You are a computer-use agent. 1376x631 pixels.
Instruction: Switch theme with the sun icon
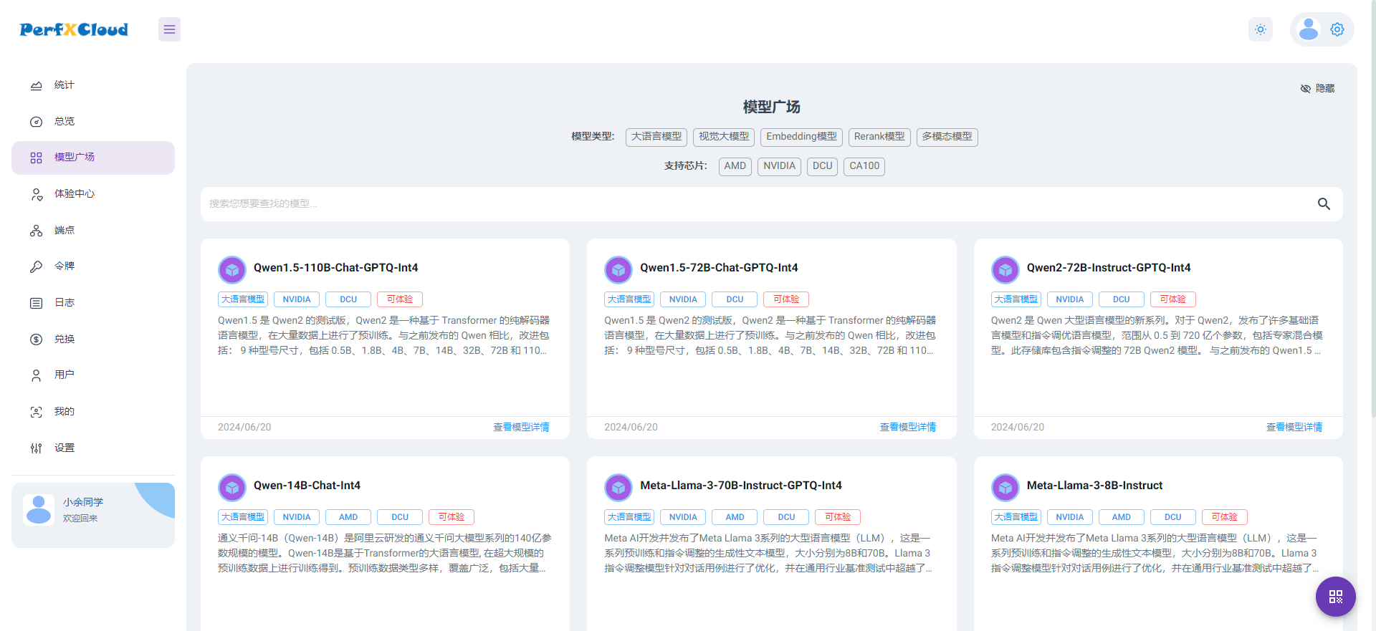[x=1261, y=29]
